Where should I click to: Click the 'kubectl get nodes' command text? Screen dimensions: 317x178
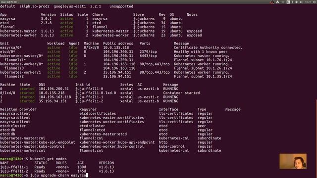coord(48,159)
